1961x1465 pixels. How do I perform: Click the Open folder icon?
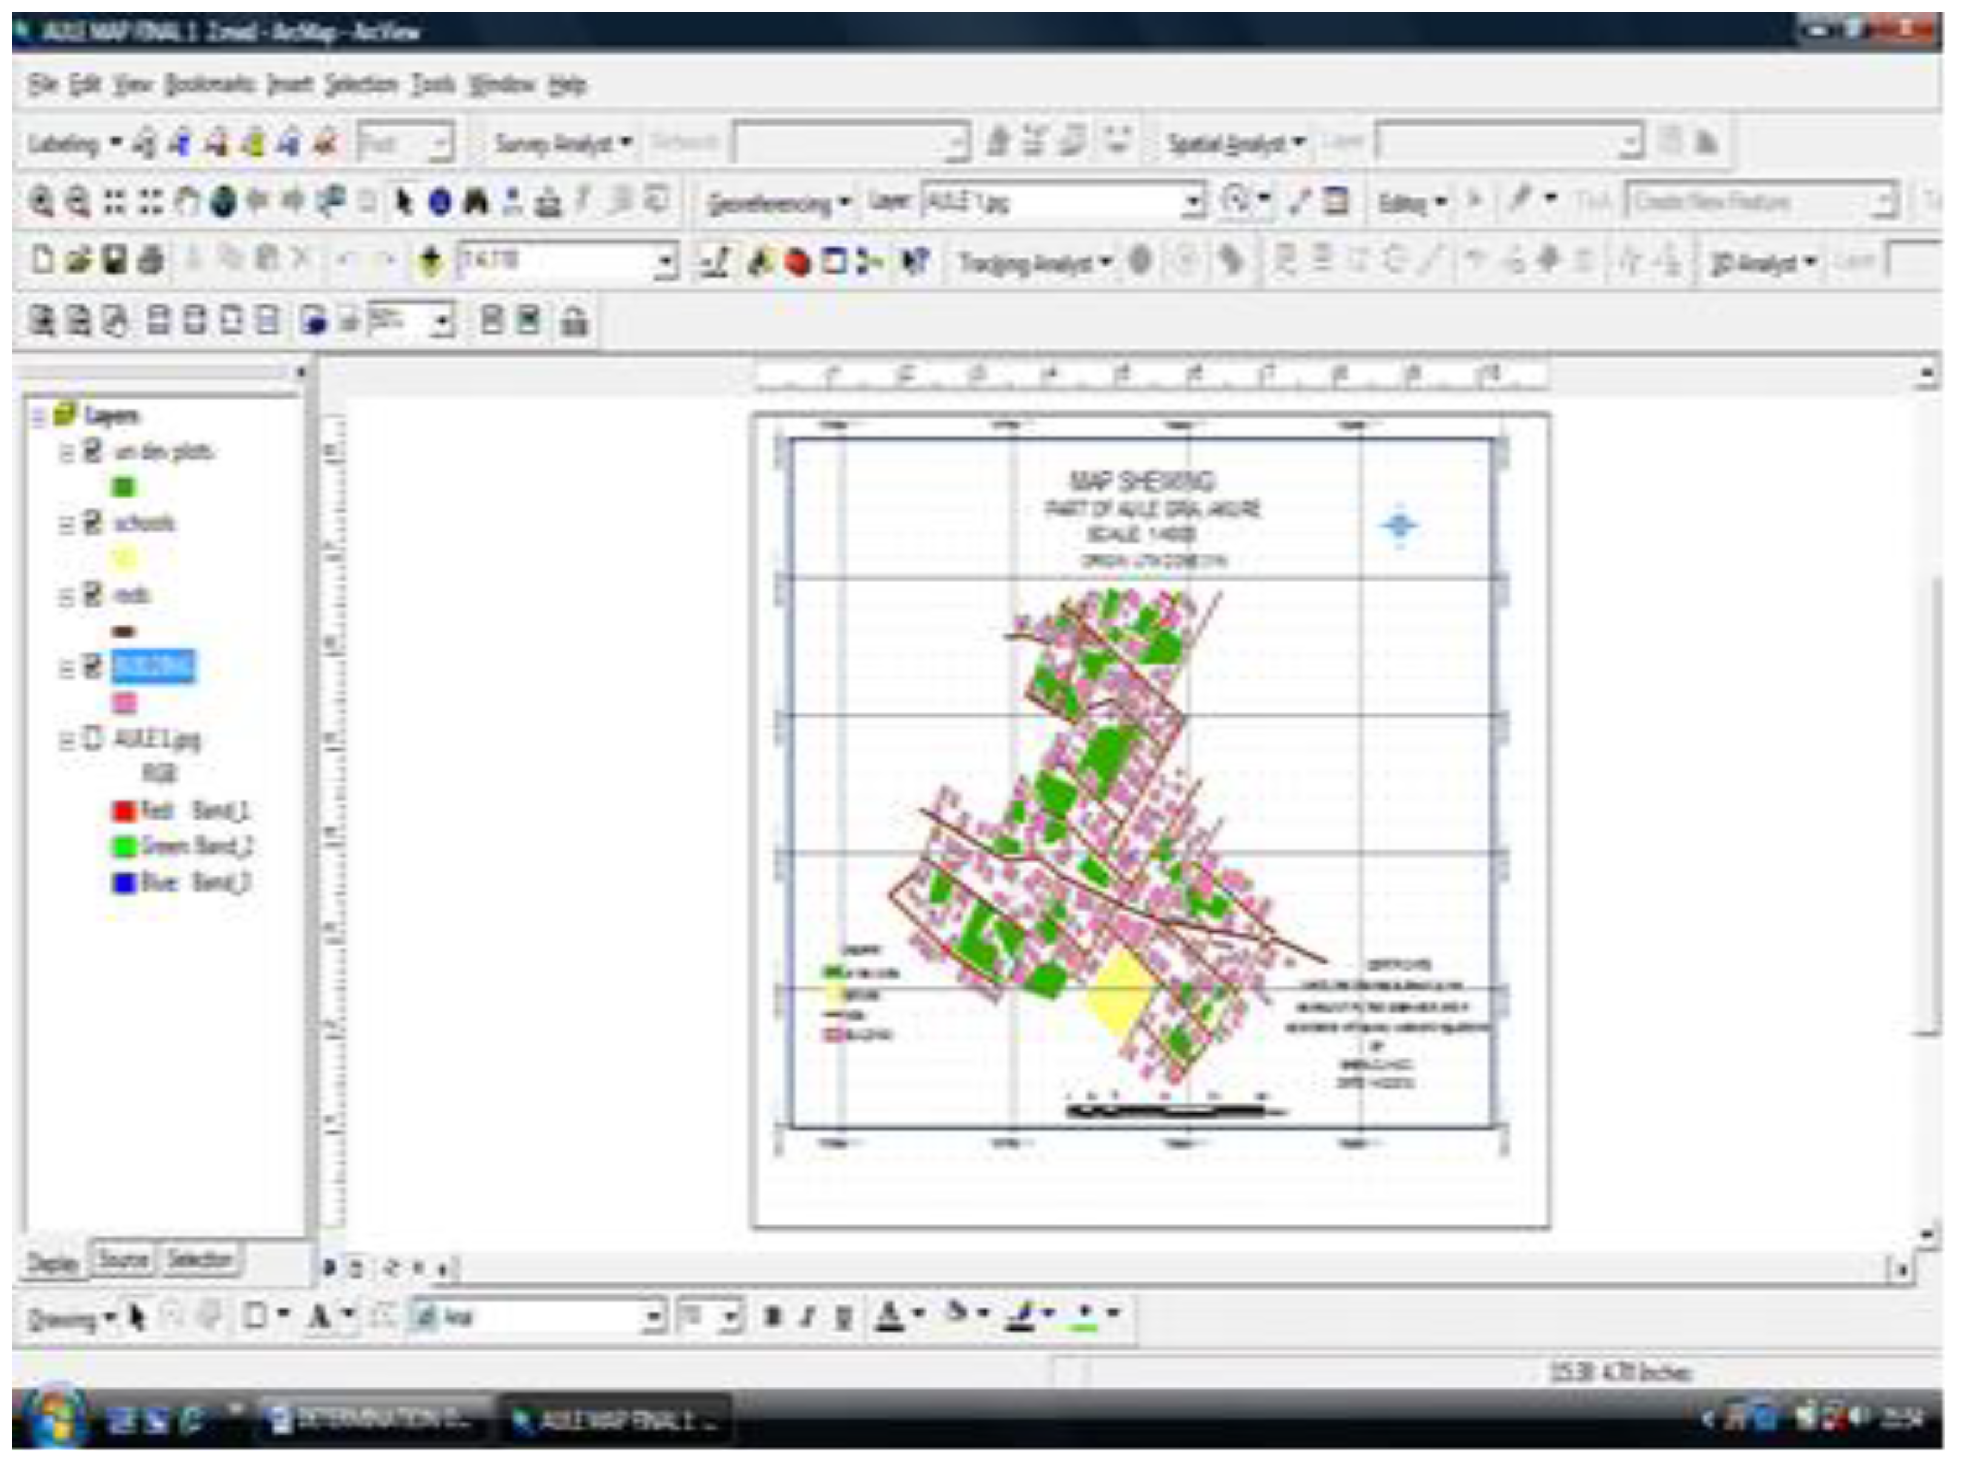tap(79, 261)
